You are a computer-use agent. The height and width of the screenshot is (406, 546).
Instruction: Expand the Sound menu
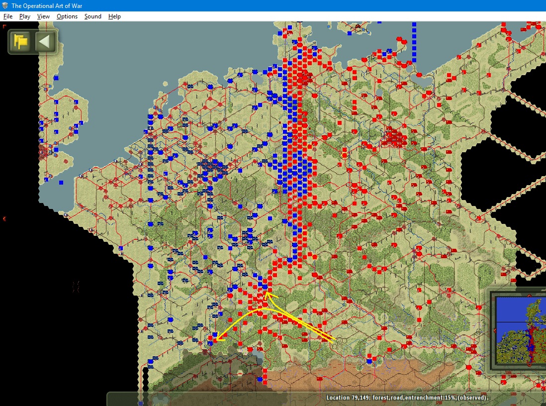point(92,16)
